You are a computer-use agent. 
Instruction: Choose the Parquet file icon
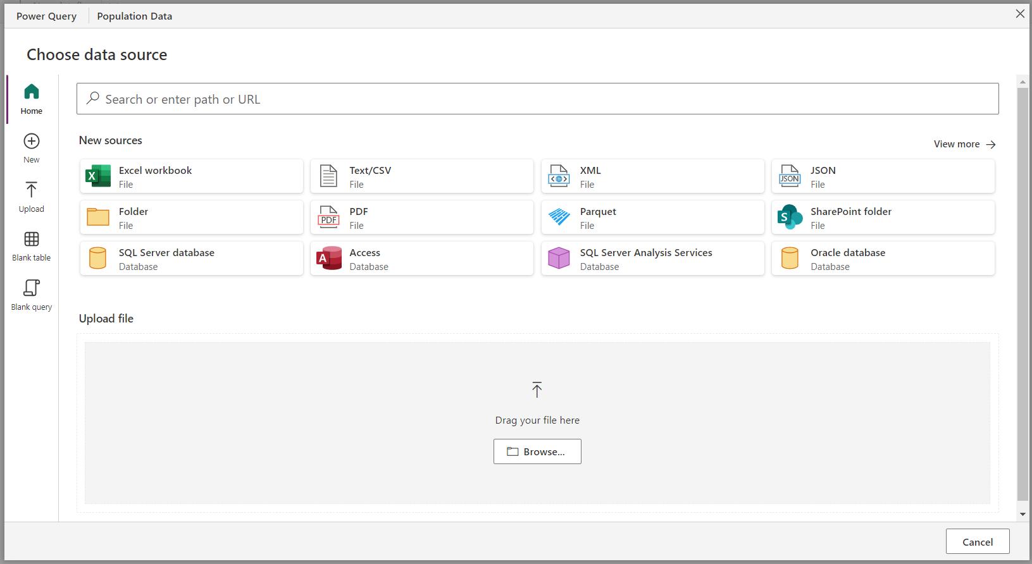coord(559,217)
